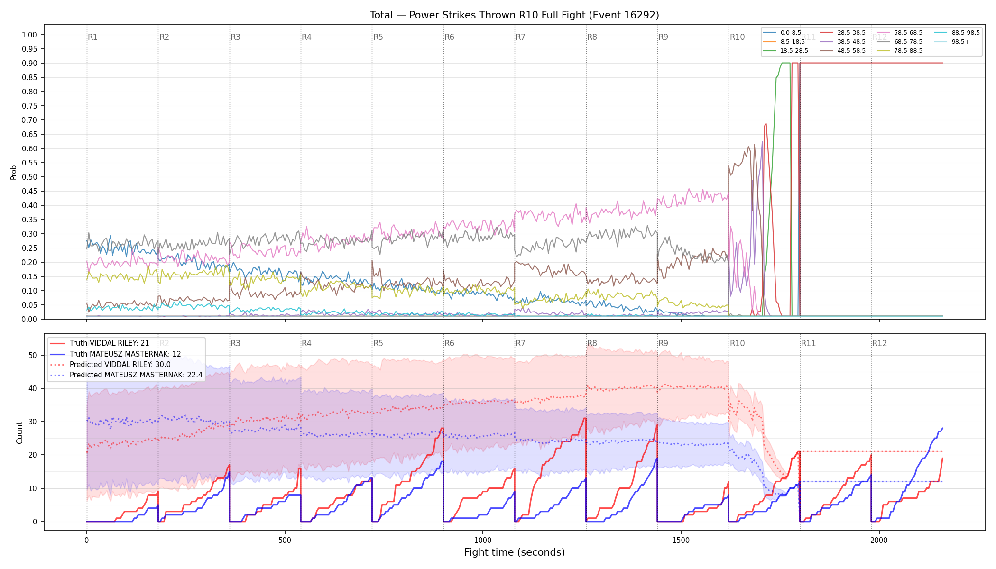Screen dimensions: 996x569
Task: Click the R11 round marker in Count chart
Action: (809, 343)
